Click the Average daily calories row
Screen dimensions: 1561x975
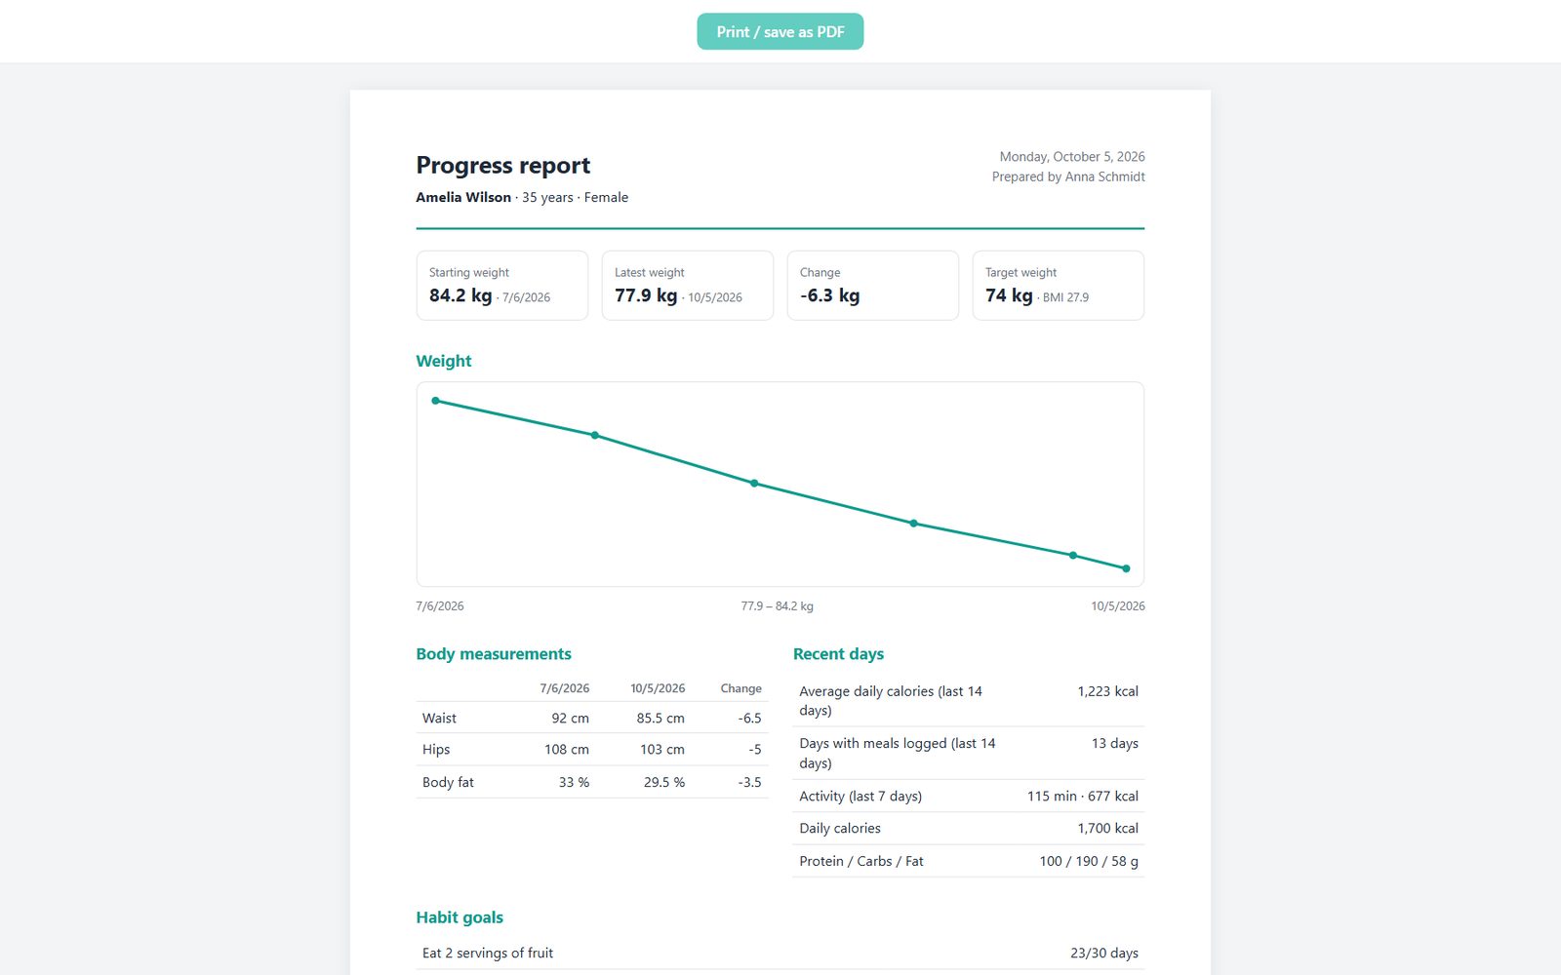point(969,701)
